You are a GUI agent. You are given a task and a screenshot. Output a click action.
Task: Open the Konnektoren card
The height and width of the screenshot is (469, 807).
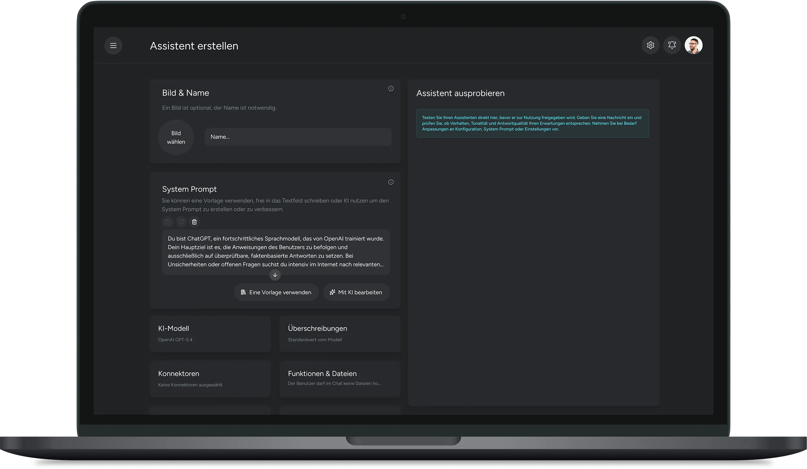tap(210, 379)
